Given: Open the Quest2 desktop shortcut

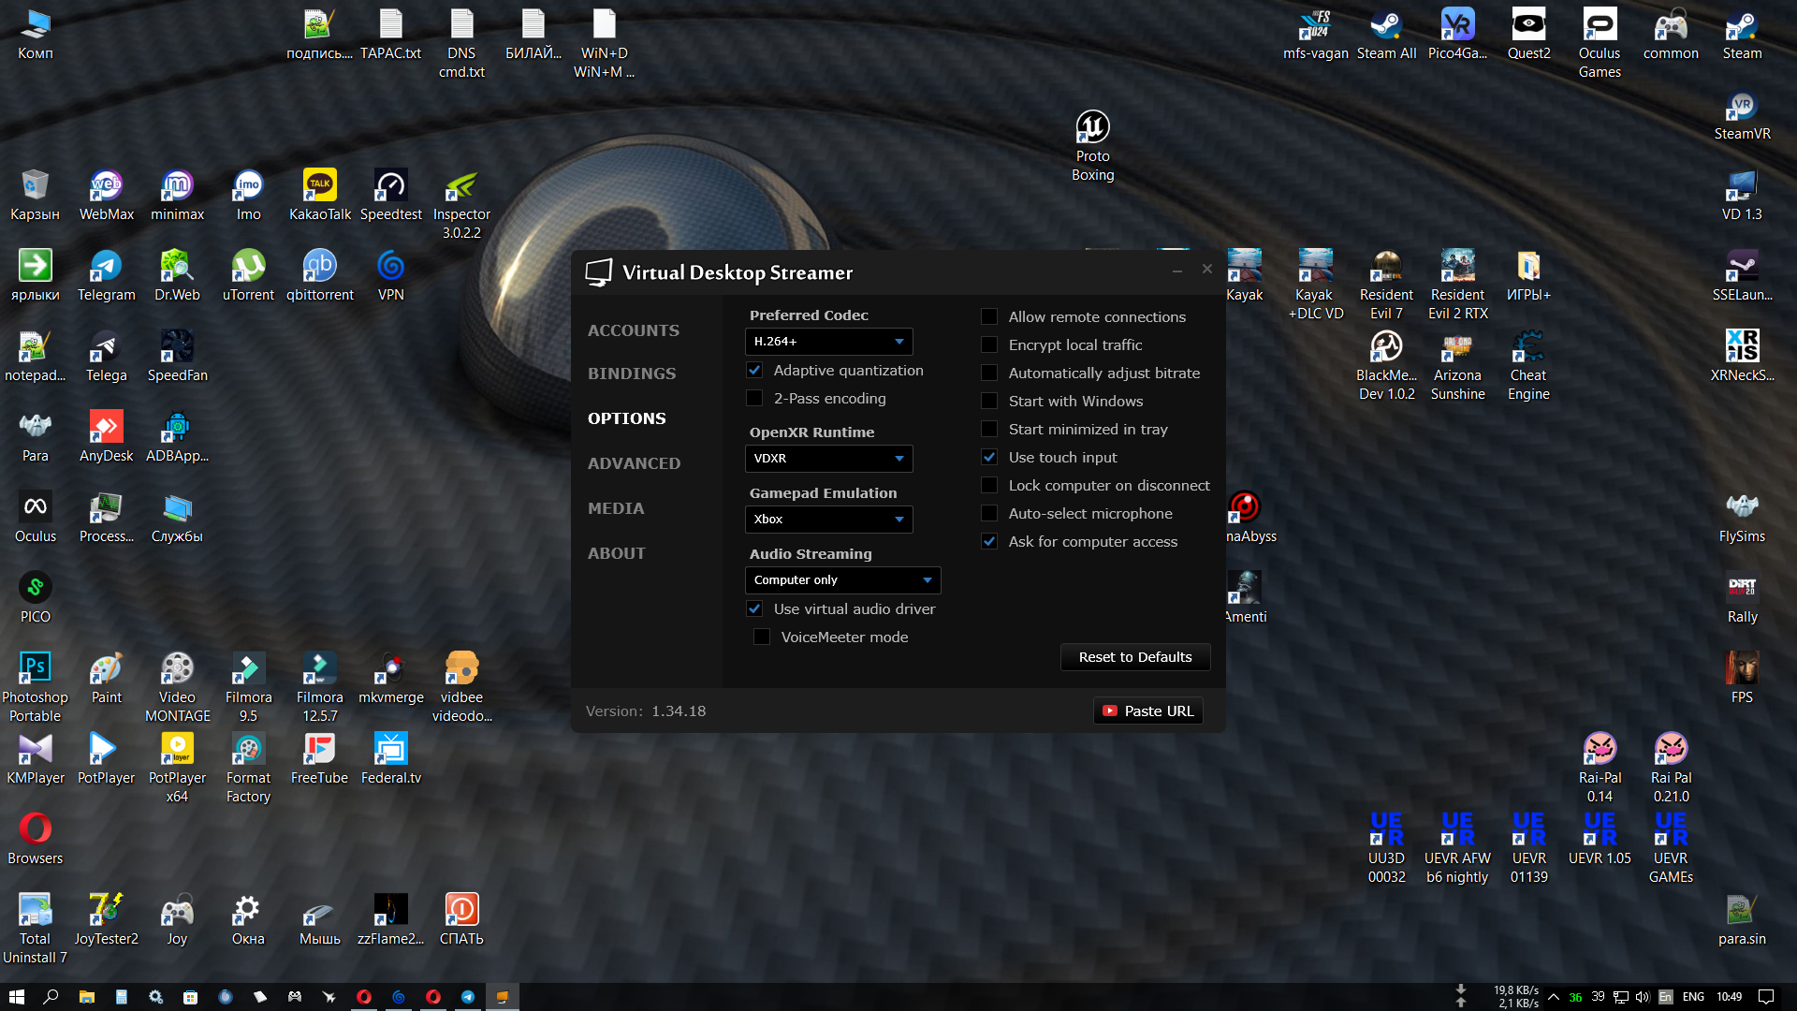Looking at the screenshot, I should coord(1528,34).
